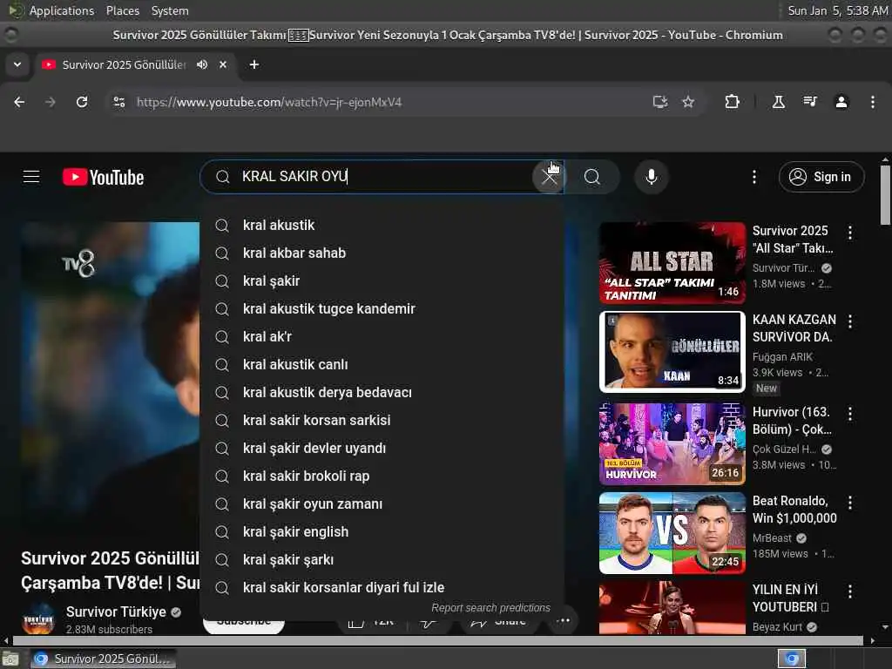Switch to Survivor 2025 taskbar window
The height and width of the screenshot is (669, 892).
(x=103, y=659)
